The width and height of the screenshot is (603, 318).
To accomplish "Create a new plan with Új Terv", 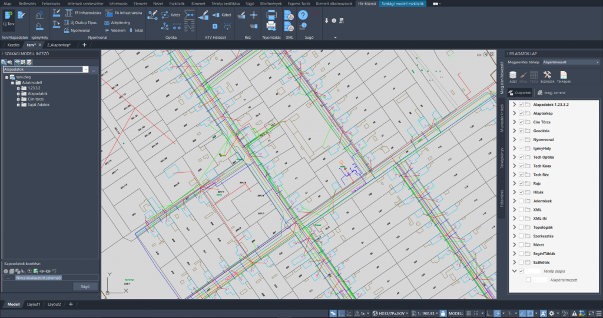I will 8,19.
